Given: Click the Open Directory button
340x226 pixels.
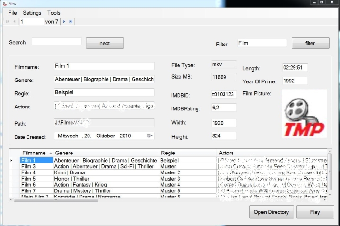Looking at the screenshot, I should click(x=271, y=212).
